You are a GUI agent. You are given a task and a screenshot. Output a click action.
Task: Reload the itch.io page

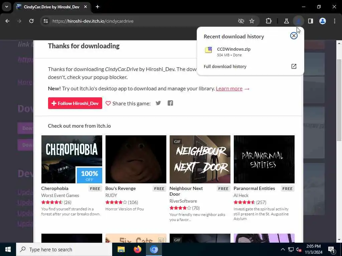[31, 21]
